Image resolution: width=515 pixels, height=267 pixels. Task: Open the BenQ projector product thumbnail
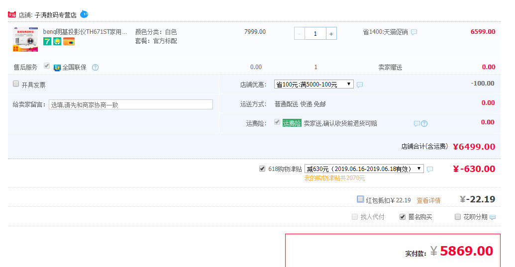click(x=25, y=39)
